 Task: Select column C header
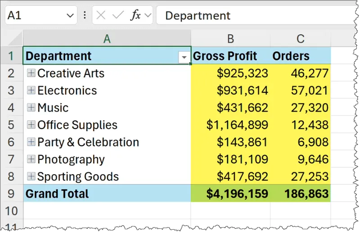300,39
